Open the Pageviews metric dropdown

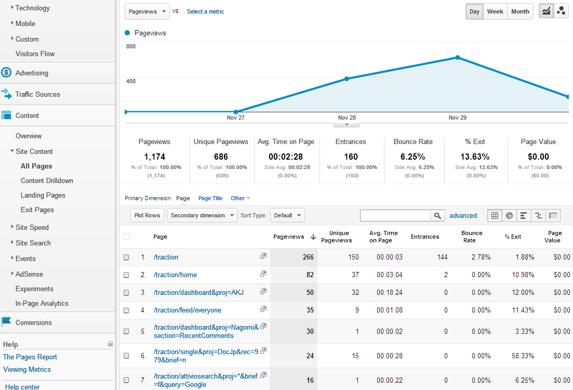(147, 11)
